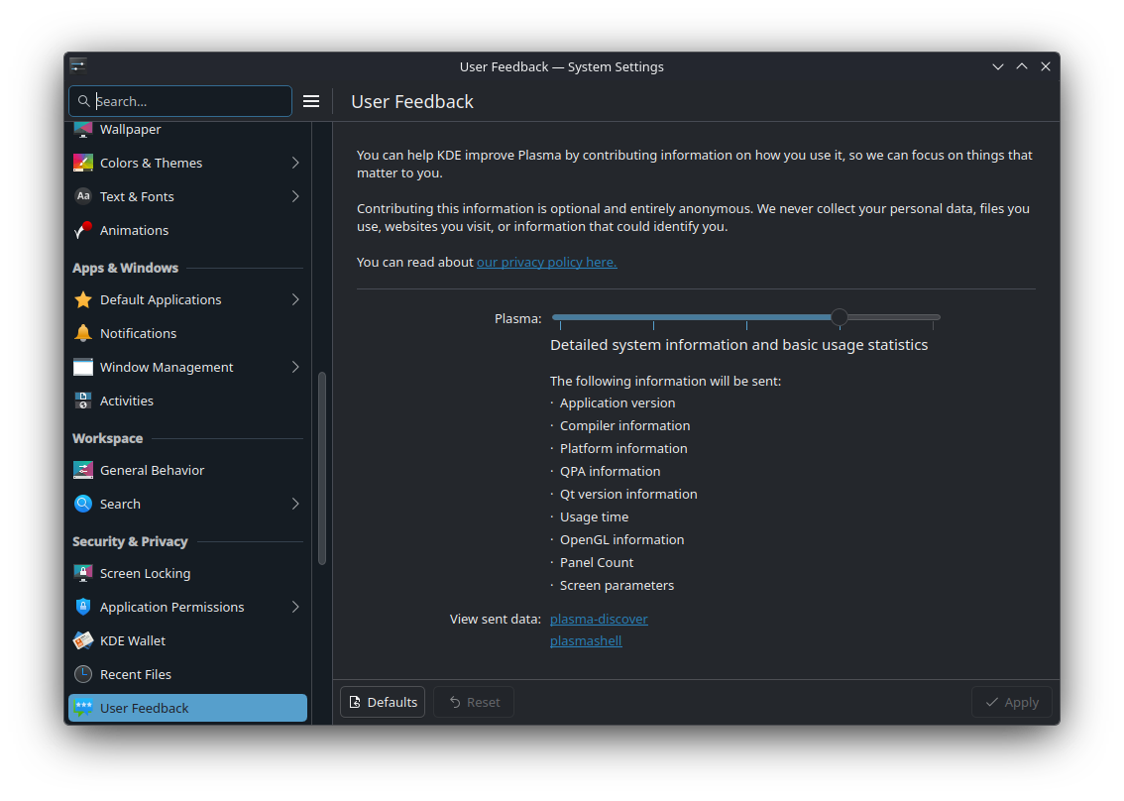Open the privacy policy link
The width and height of the screenshot is (1124, 801).
tap(546, 262)
